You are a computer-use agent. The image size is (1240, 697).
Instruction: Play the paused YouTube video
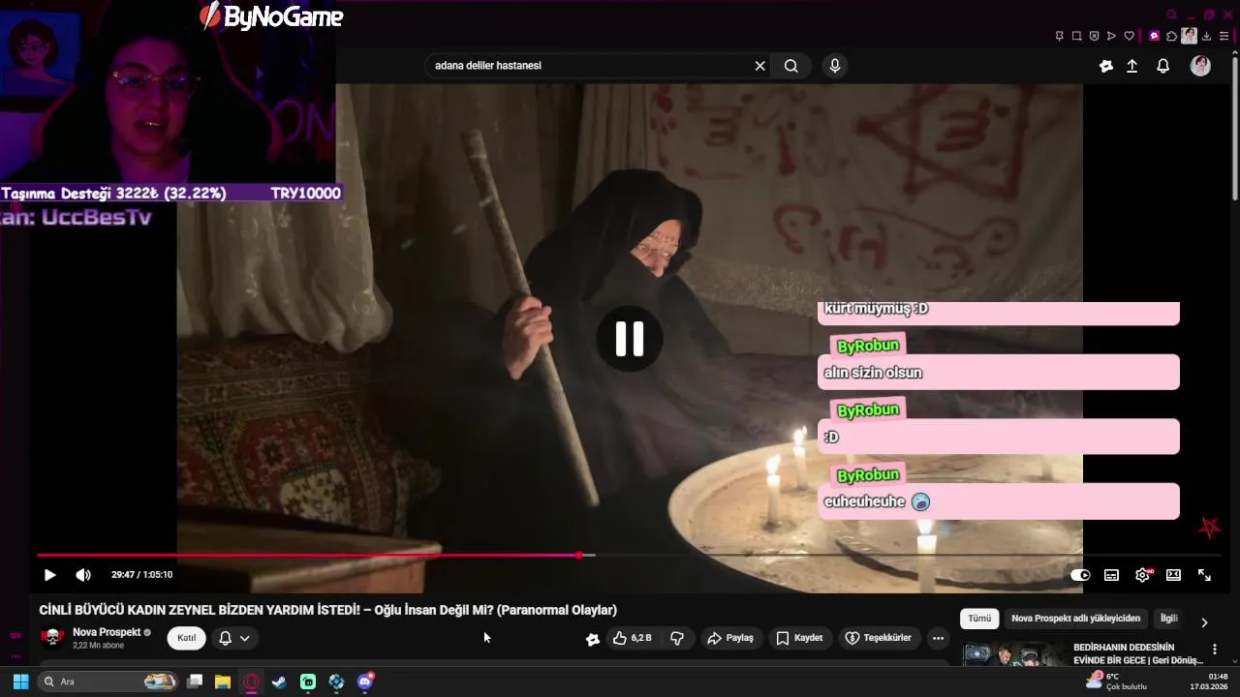click(50, 575)
